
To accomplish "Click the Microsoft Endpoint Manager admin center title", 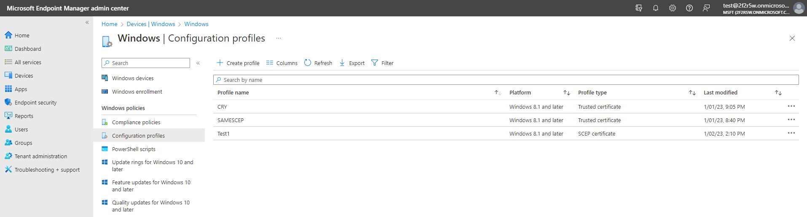I will click(68, 8).
